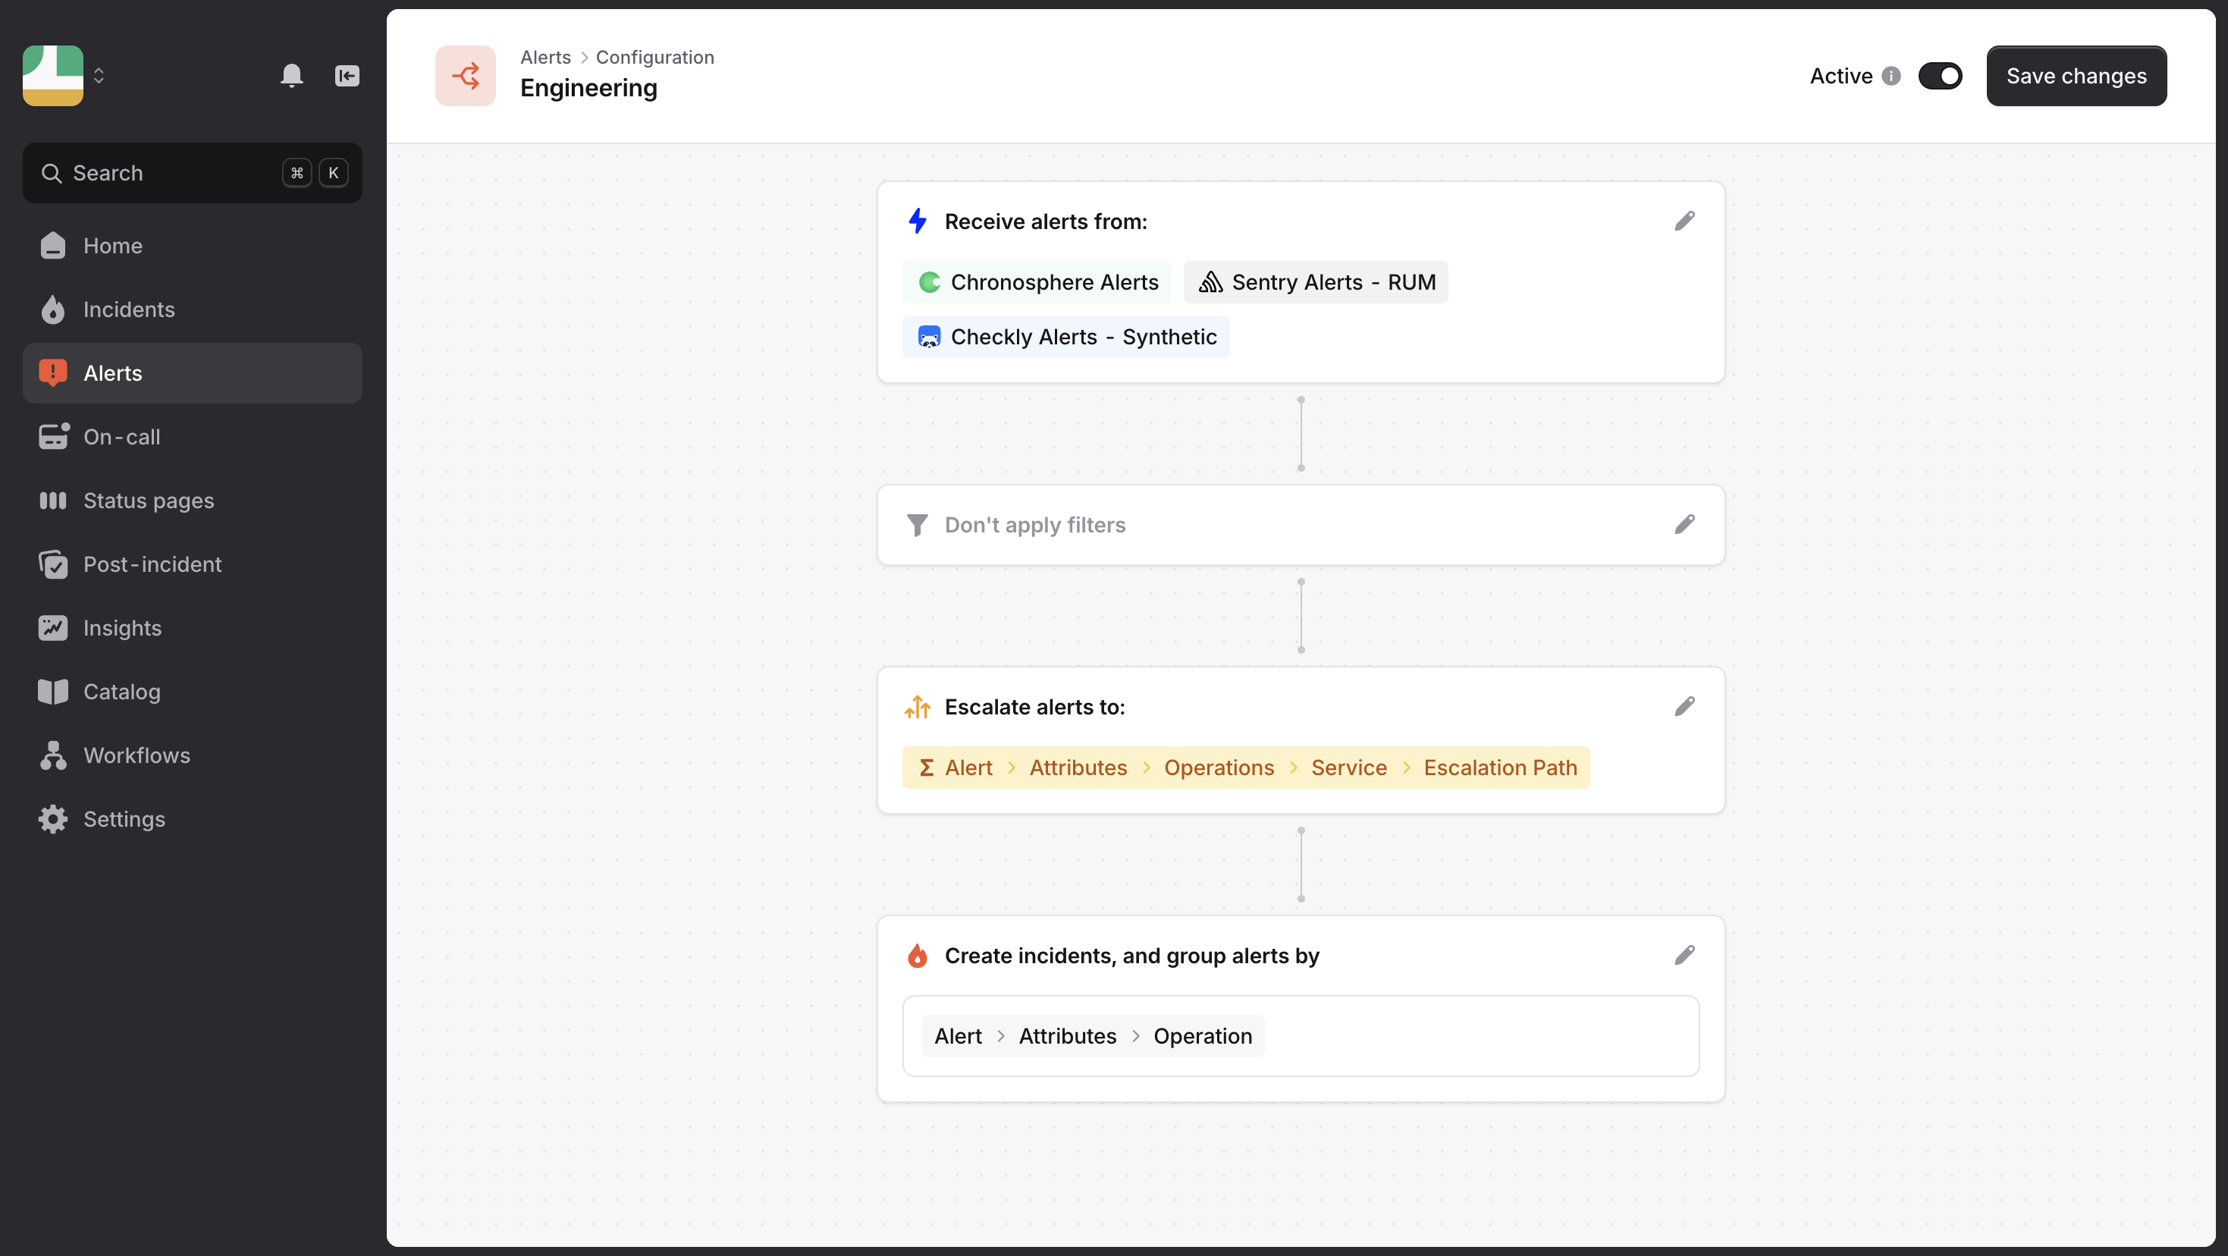Edit the Create incidents grouping section

(x=1684, y=956)
